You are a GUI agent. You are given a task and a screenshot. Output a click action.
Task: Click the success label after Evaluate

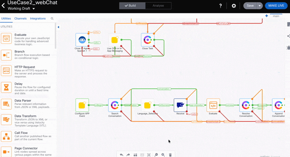[230, 105]
